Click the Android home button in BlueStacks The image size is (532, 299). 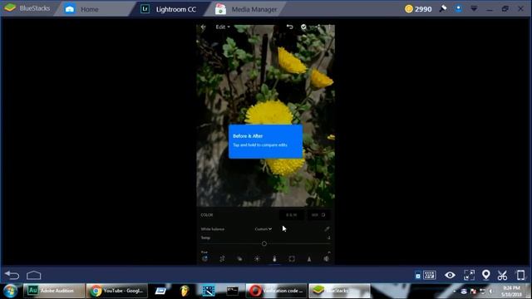click(33, 275)
